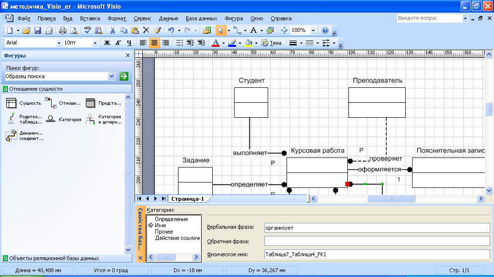Open the Отношение сущности stencil header
Image resolution: width=494 pixels, height=277 pixels.
point(67,89)
